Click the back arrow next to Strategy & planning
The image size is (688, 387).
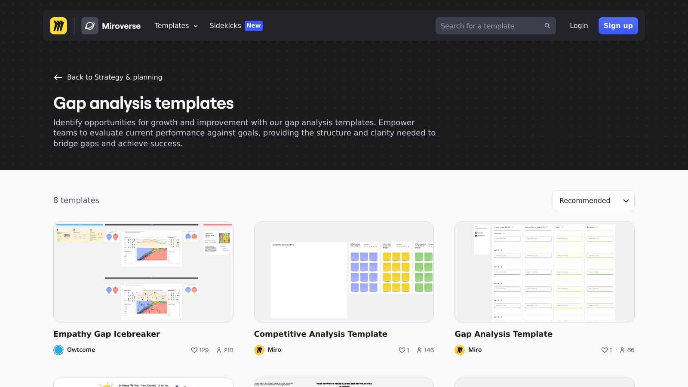tap(58, 77)
